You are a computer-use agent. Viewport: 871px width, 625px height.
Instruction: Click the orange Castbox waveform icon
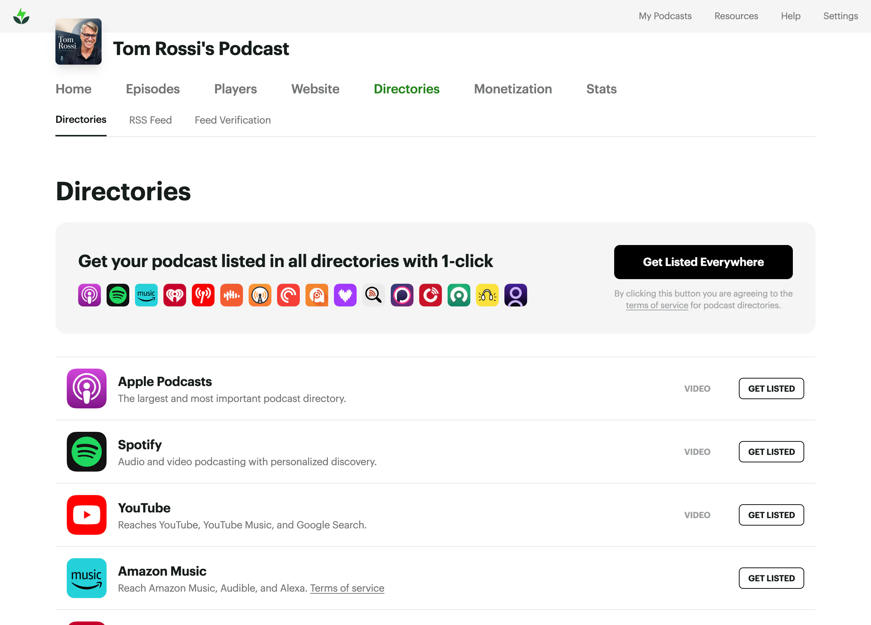[232, 295]
